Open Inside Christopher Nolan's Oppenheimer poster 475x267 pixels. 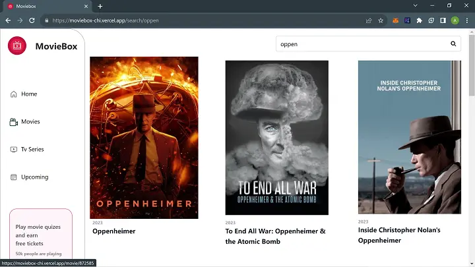click(410, 137)
